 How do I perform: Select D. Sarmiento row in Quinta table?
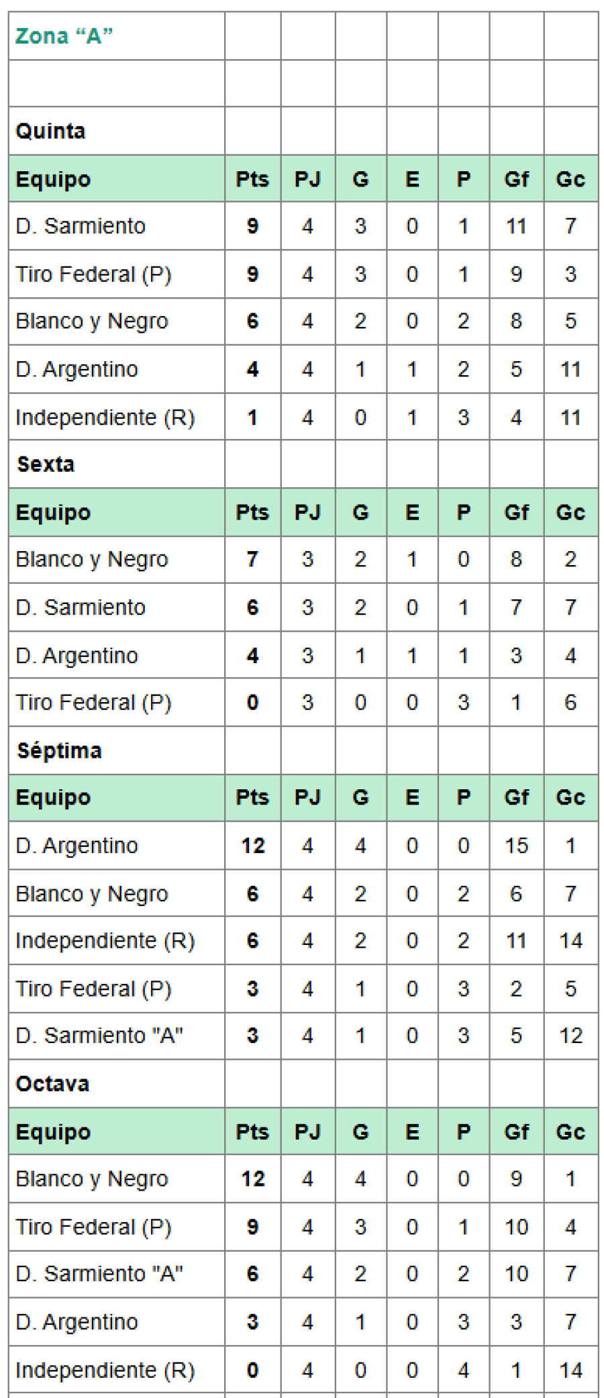pyautogui.click(x=81, y=226)
